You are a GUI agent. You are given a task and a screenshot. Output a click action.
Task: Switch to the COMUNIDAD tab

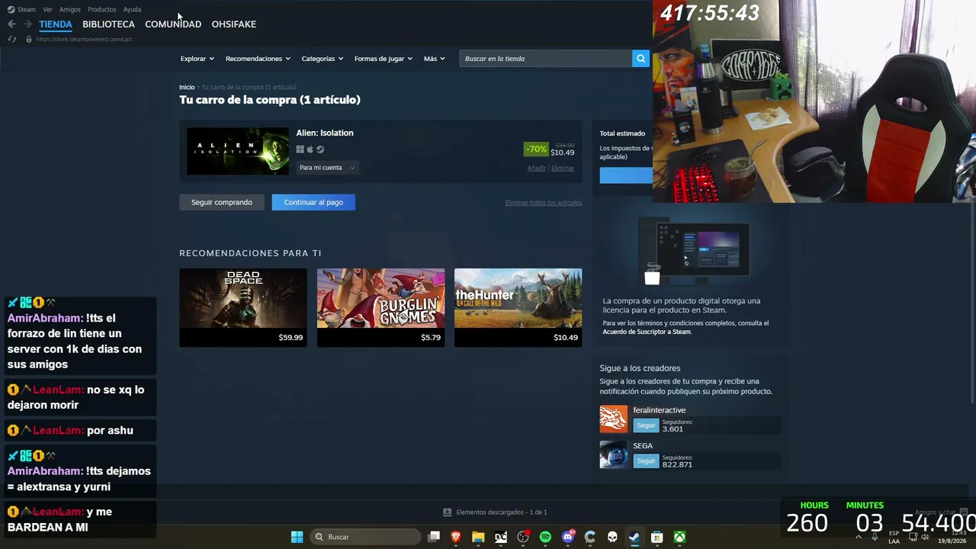coord(173,24)
